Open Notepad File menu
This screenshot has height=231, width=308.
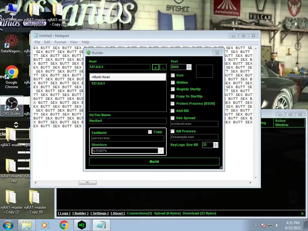(37, 42)
